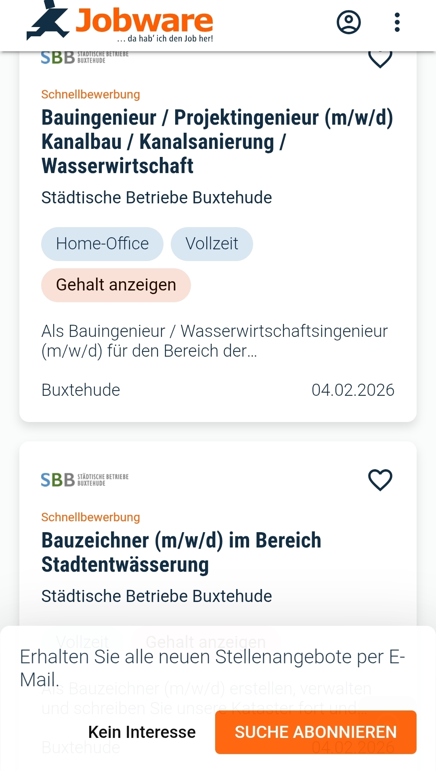Click the 04.02.2026 date on first card
This screenshot has width=436, height=771.
[352, 390]
